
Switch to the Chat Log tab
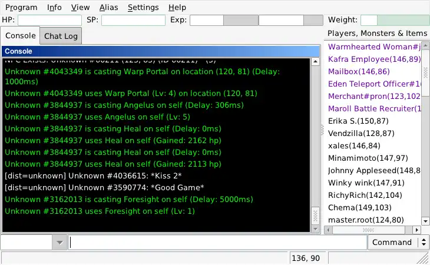(61, 36)
